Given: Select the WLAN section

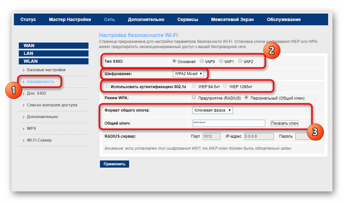Looking at the screenshot, I should pos(54,61).
